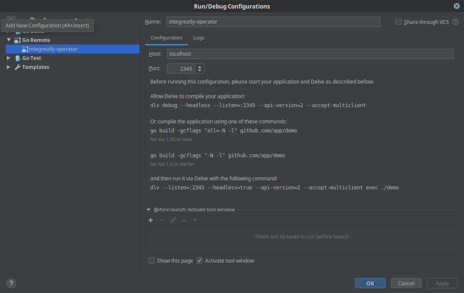Image resolution: width=464 pixels, height=293 pixels.
Task: Collapse the Before launch section
Action: point(149,210)
